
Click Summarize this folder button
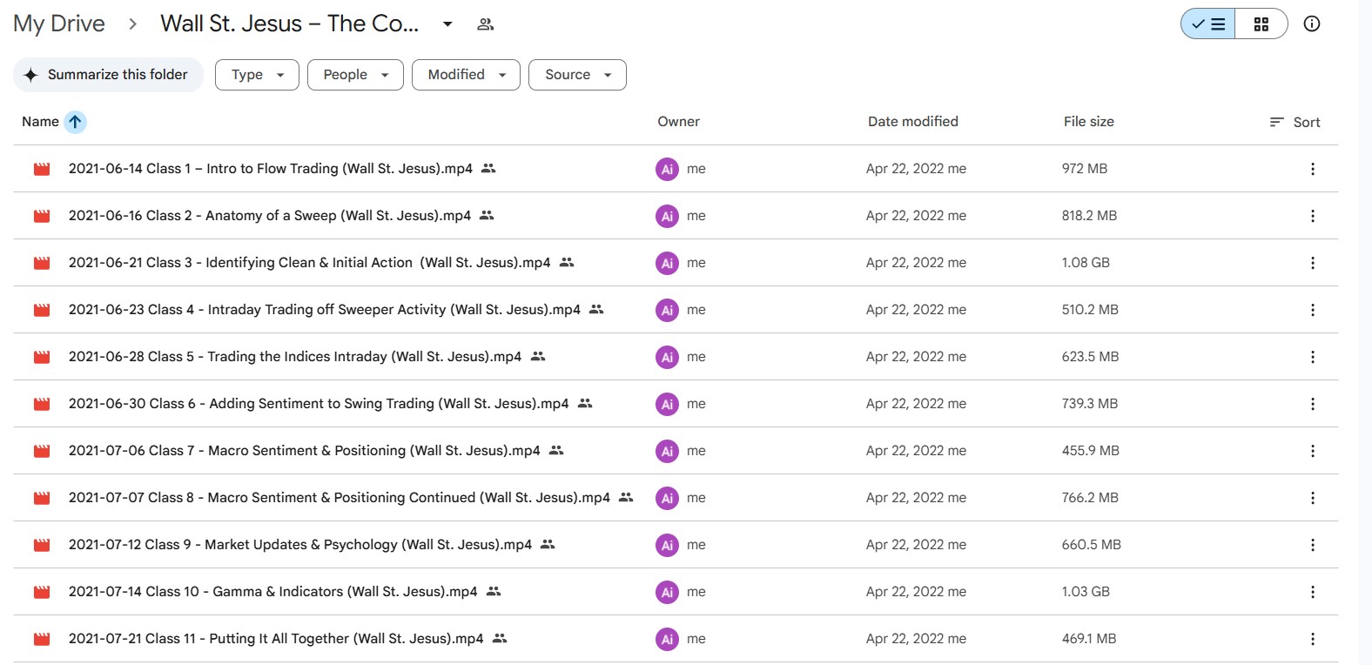pyautogui.click(x=108, y=75)
